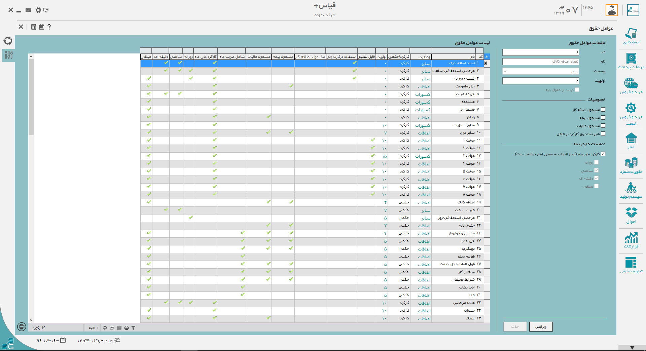This screenshot has width=646, height=351.
Task: Open the حسابداری (Accounting) module
Action: [x=631, y=36]
